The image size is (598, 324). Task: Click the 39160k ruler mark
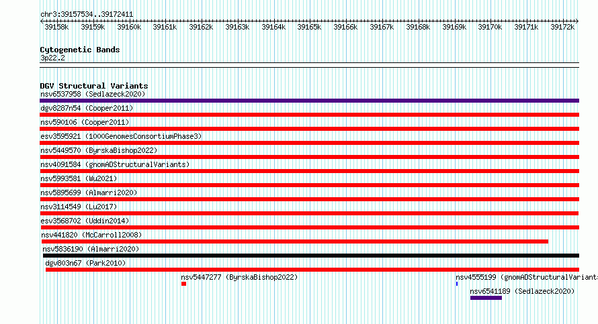coord(129,27)
